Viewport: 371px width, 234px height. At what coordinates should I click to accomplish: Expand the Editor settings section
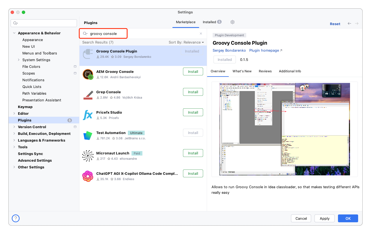click(x=14, y=113)
